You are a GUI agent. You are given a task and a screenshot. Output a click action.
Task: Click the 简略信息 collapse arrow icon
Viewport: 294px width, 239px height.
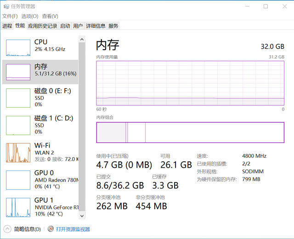point(7,229)
